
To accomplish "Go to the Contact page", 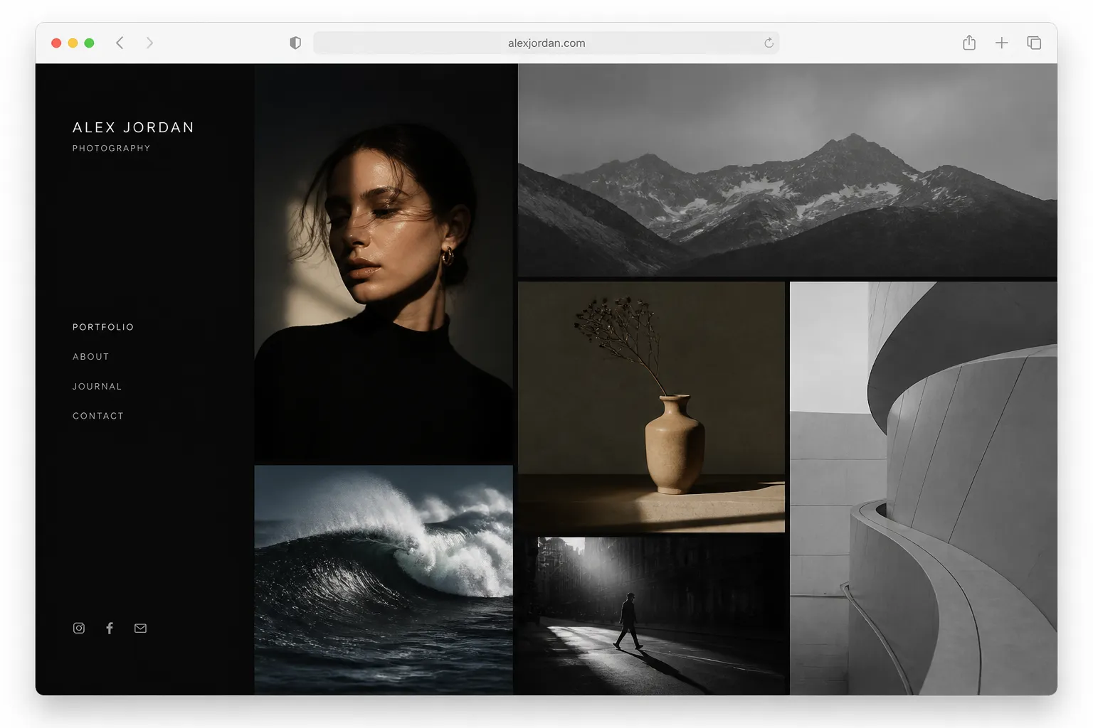I will (98, 416).
